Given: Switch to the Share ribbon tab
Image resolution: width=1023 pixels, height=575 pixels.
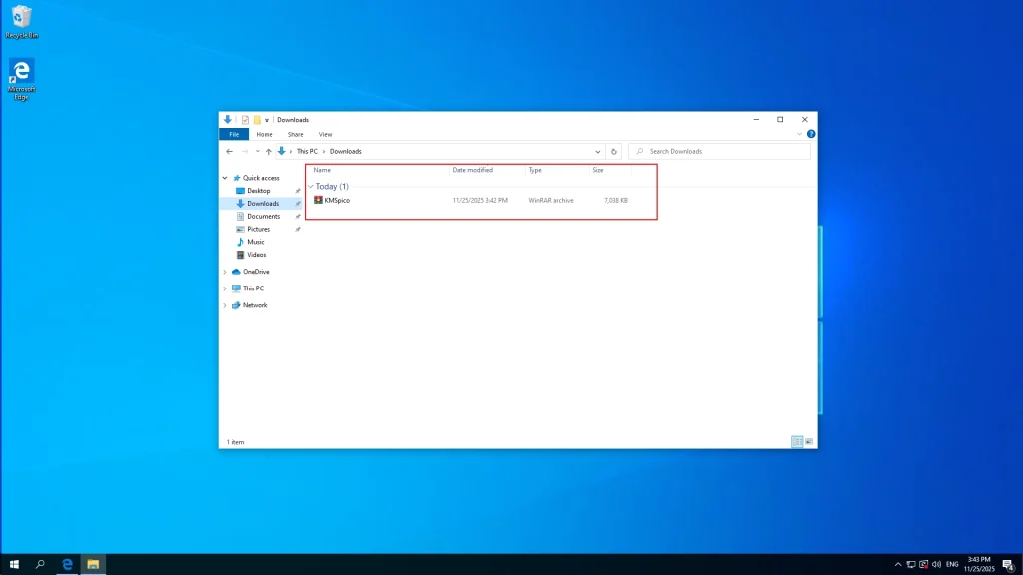Looking at the screenshot, I should [295, 133].
